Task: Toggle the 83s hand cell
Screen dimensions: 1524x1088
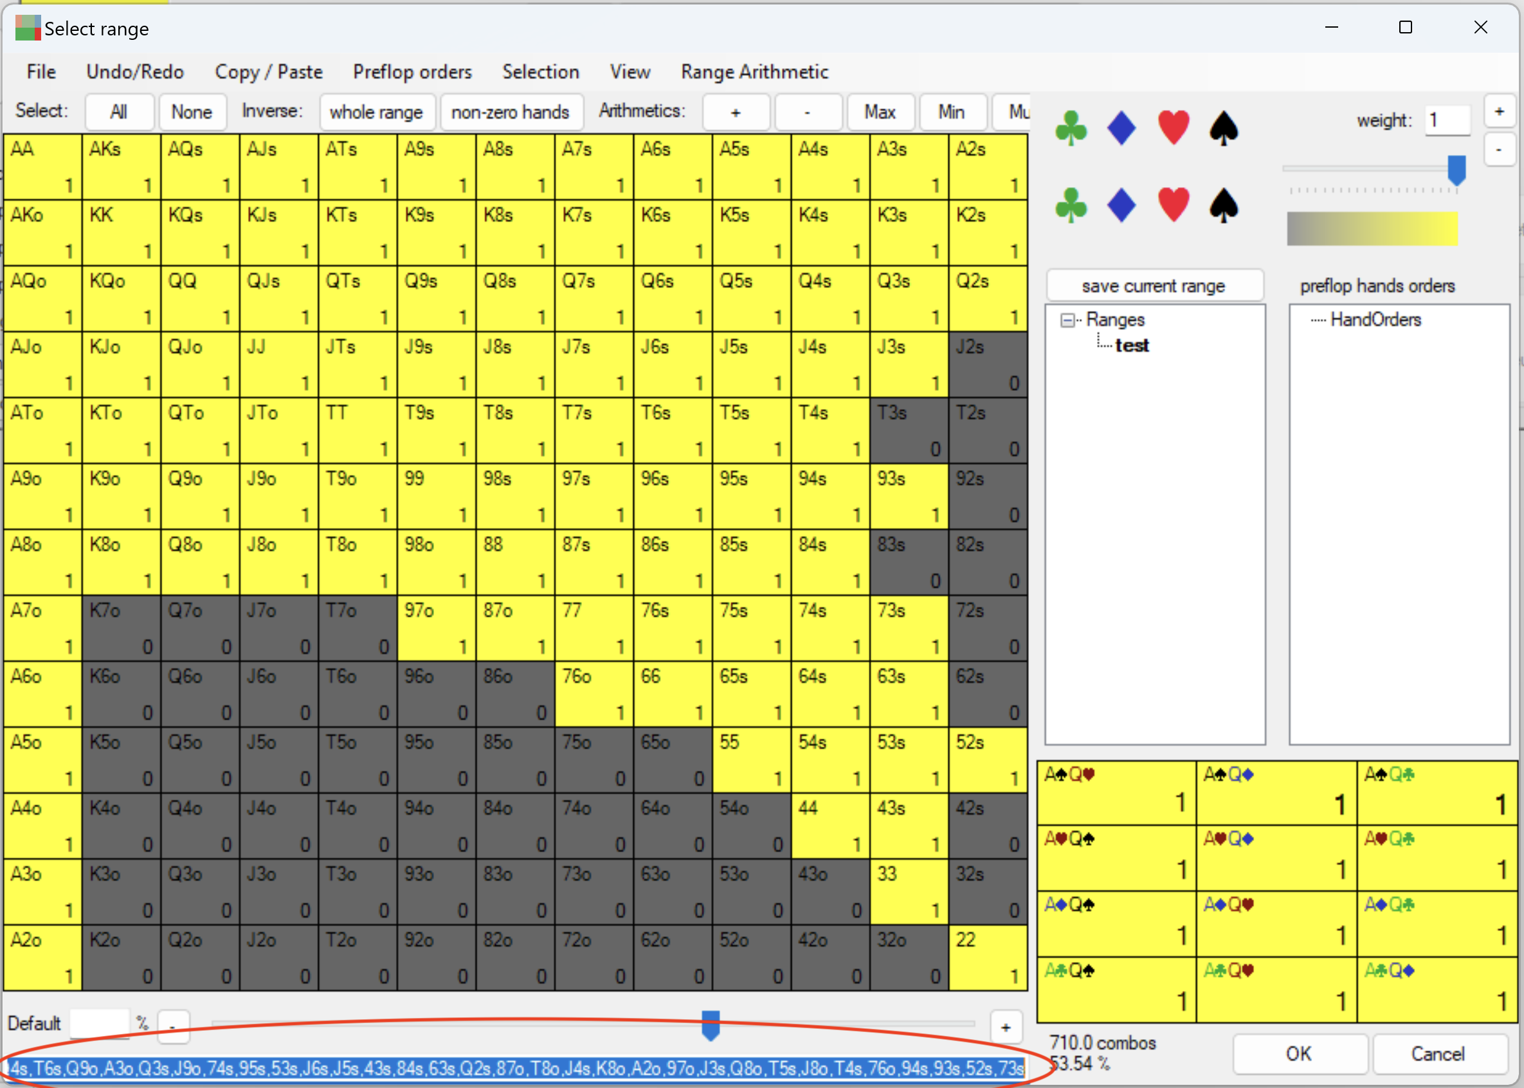Action: 909,562
